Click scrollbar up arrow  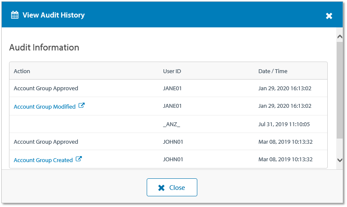340,37
